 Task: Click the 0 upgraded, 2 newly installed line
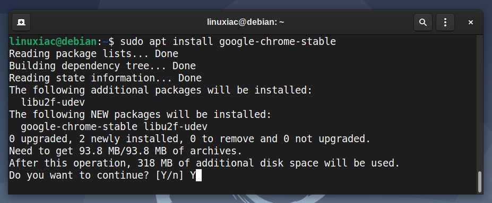[190, 139]
